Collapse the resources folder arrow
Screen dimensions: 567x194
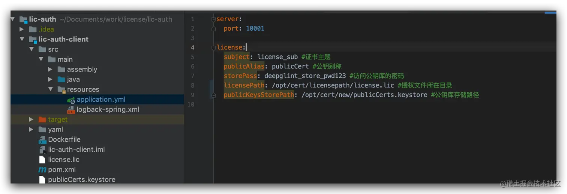pyautogui.click(x=51, y=89)
